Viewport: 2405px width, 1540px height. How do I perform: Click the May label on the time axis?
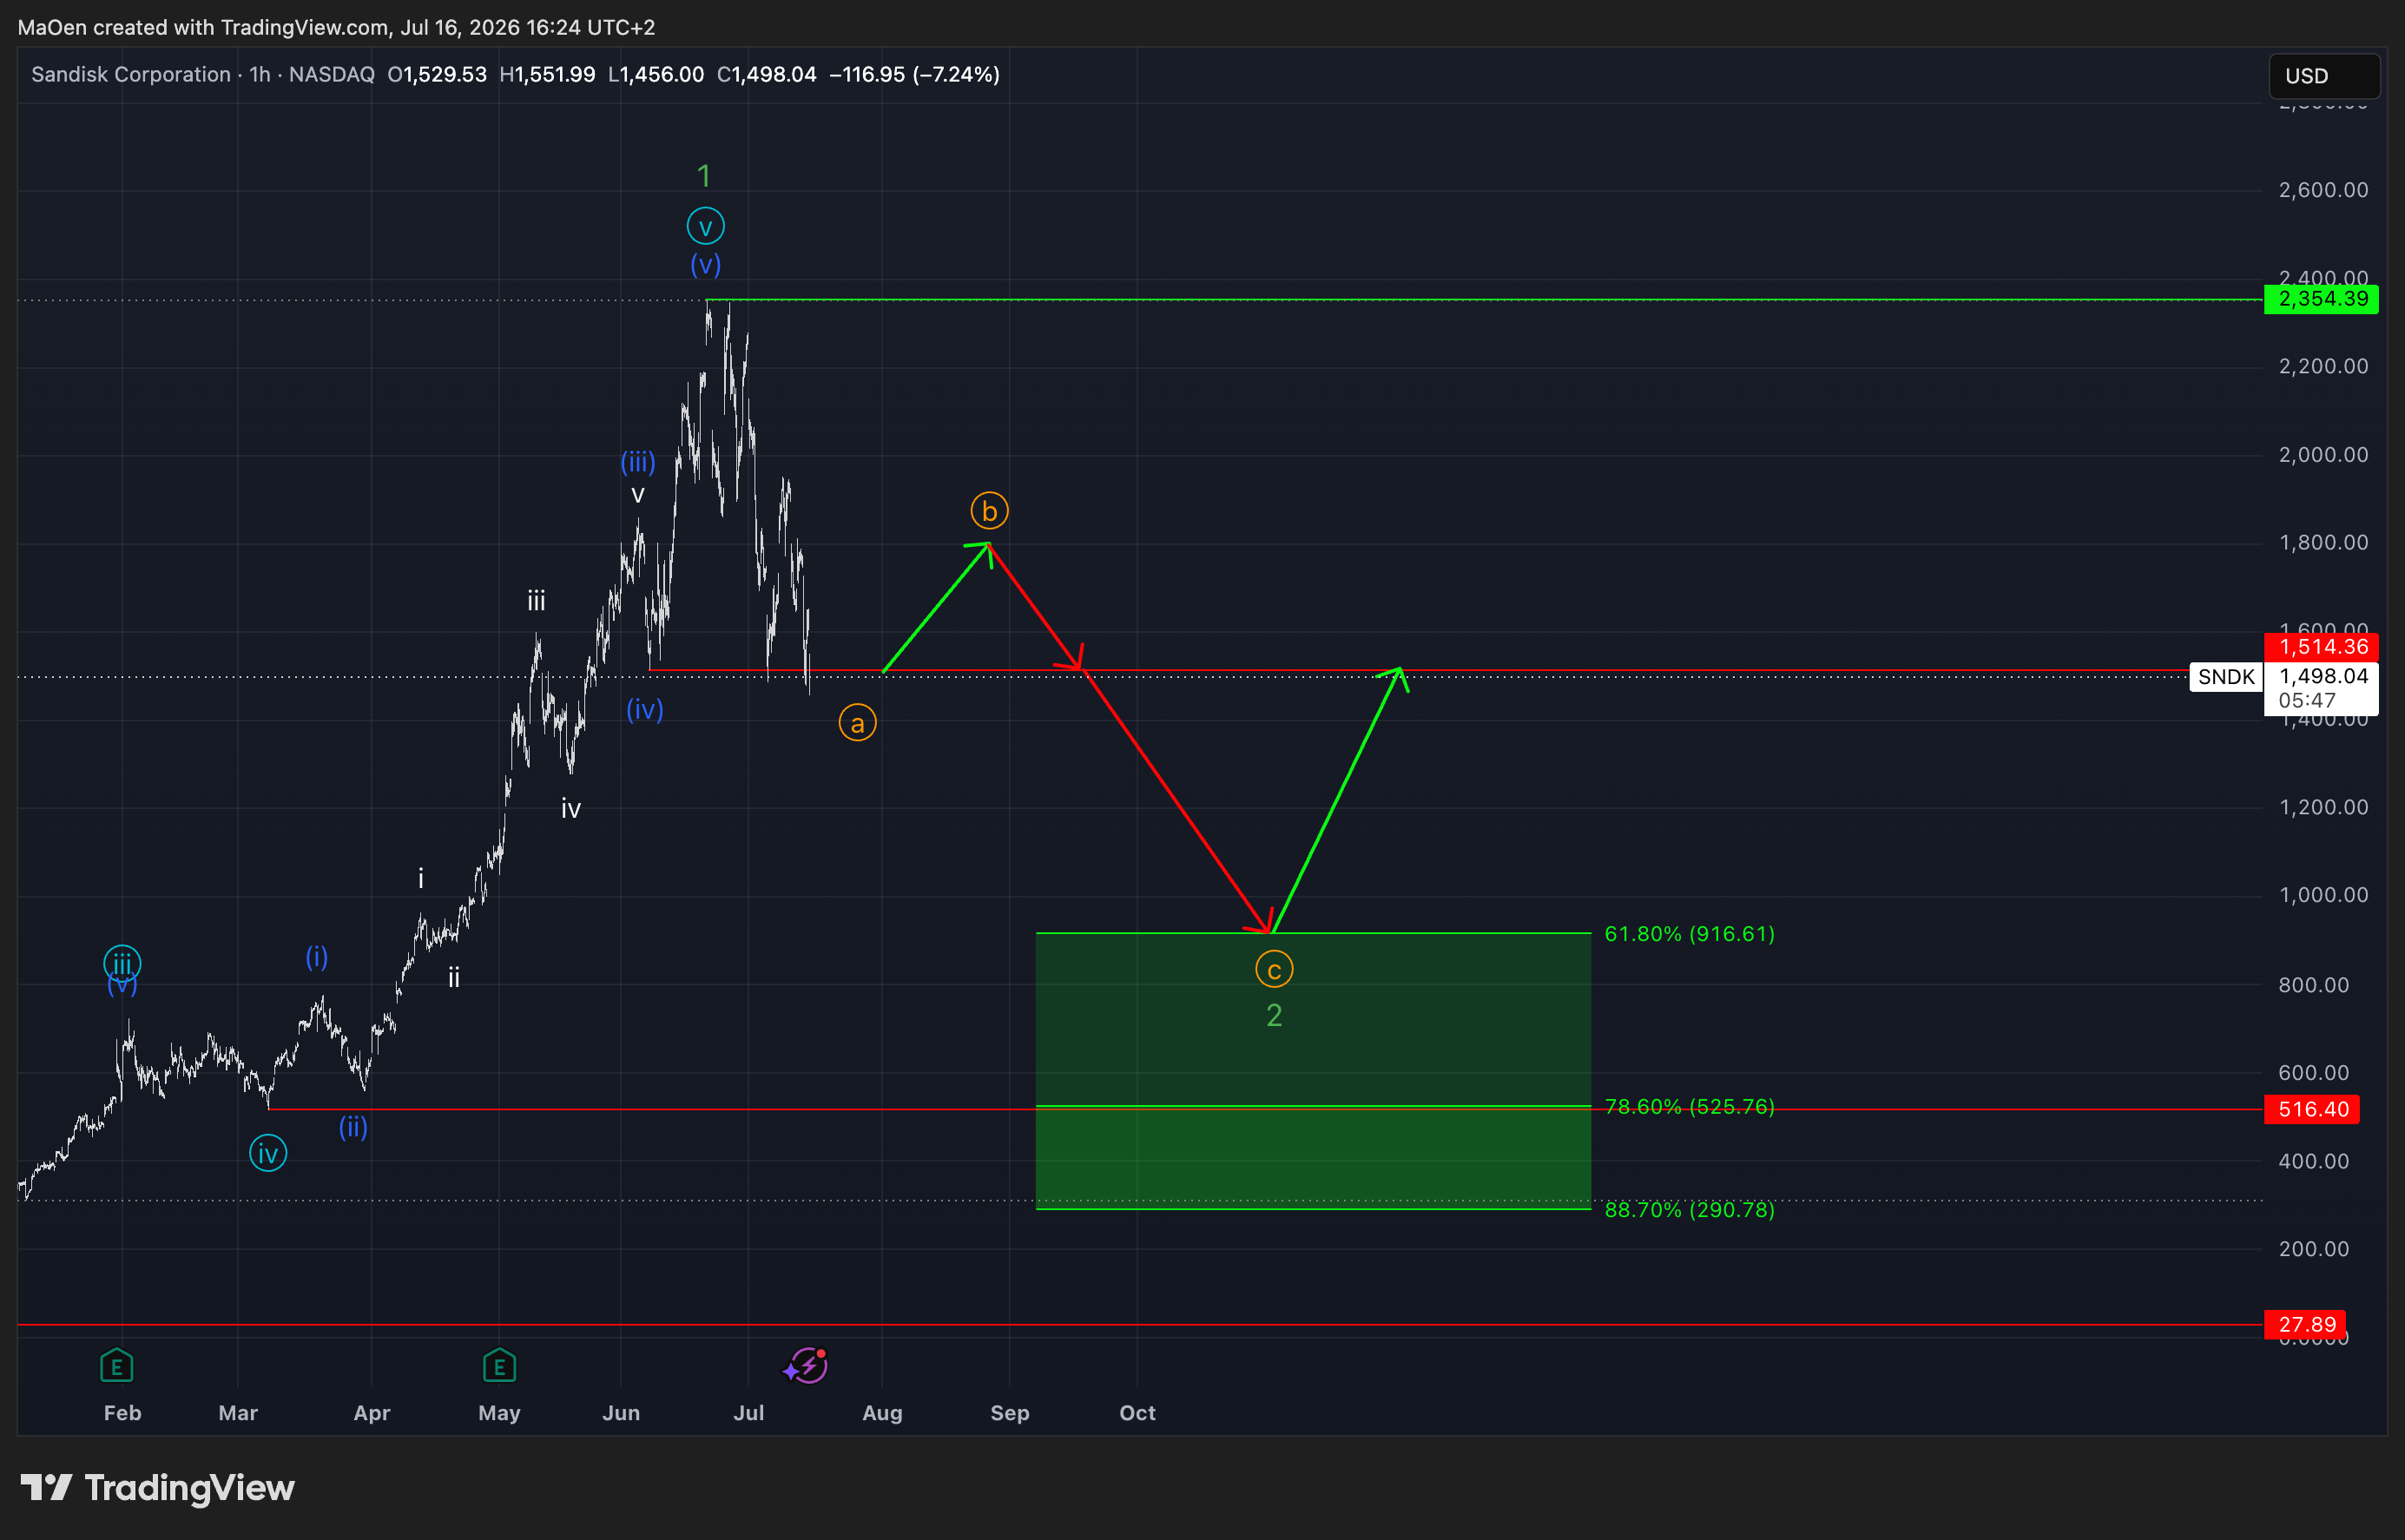coord(499,1413)
